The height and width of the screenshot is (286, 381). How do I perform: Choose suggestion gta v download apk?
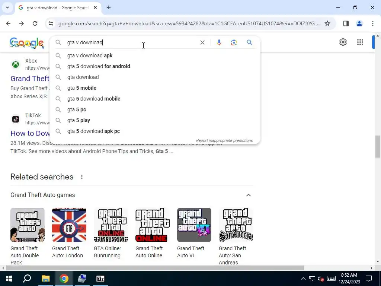(155, 55)
